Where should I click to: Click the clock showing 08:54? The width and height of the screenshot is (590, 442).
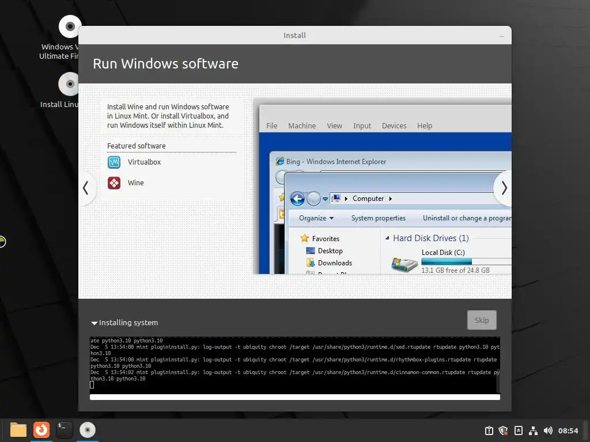pos(568,430)
